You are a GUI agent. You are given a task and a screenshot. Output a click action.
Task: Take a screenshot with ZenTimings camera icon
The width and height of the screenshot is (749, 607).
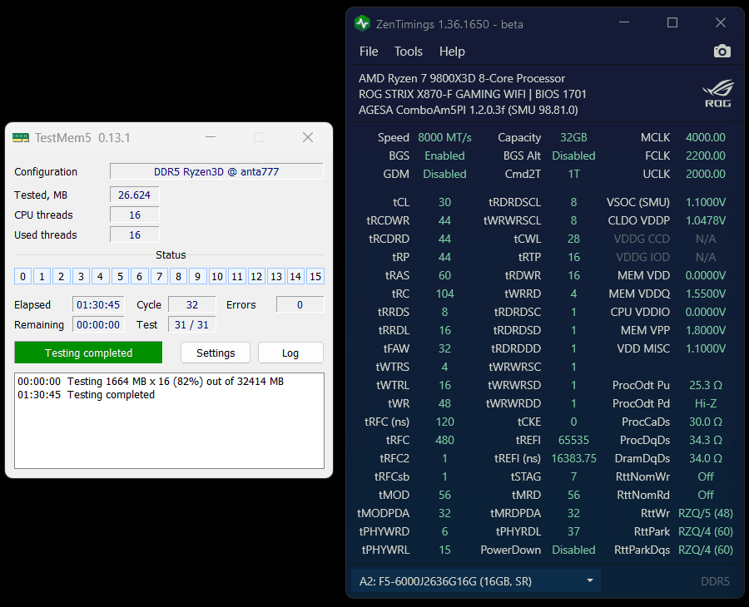pos(722,51)
